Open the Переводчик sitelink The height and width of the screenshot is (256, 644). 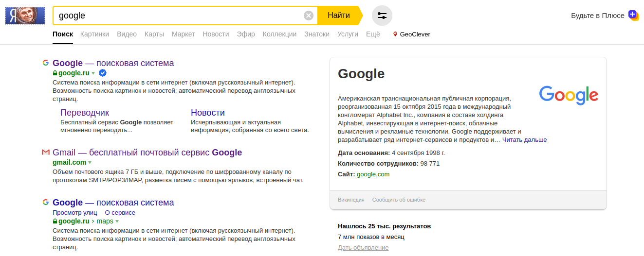pos(85,113)
